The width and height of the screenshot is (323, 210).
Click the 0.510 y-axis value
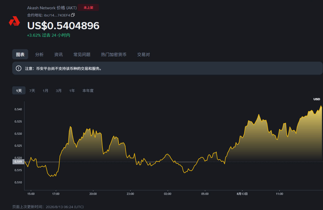(18, 182)
